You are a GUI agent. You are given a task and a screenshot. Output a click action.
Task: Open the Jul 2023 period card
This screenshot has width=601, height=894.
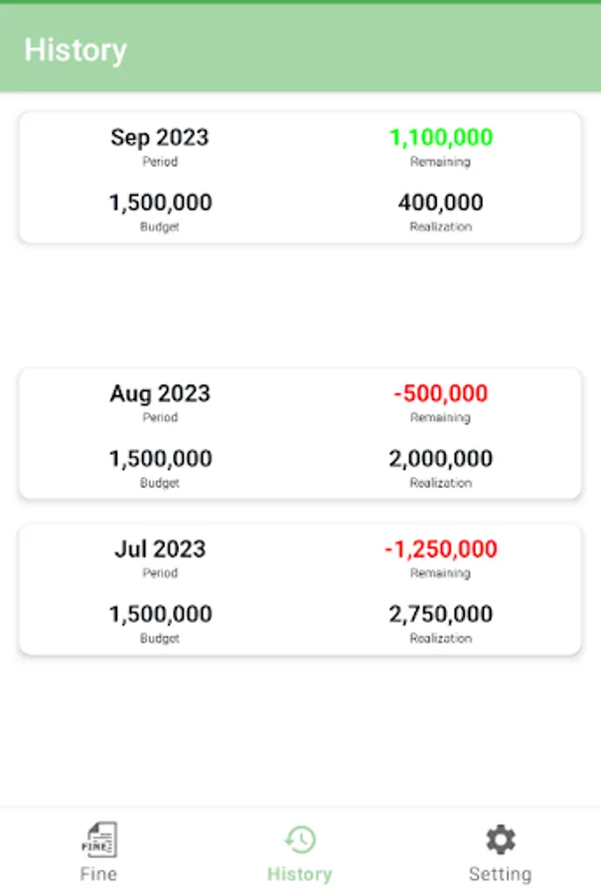pyautogui.click(x=299, y=590)
